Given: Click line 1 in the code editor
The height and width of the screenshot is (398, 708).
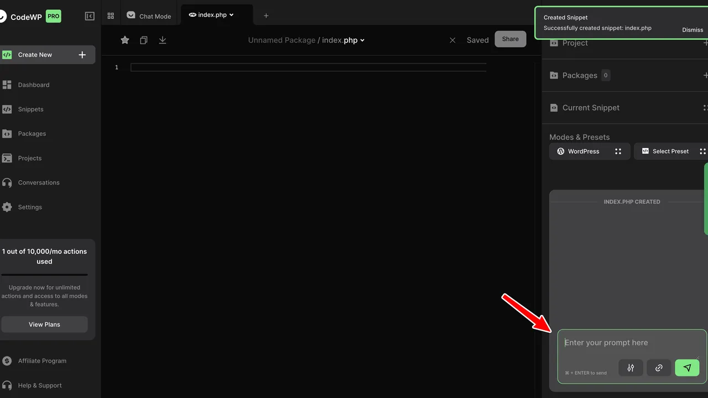Looking at the screenshot, I should [x=308, y=67].
